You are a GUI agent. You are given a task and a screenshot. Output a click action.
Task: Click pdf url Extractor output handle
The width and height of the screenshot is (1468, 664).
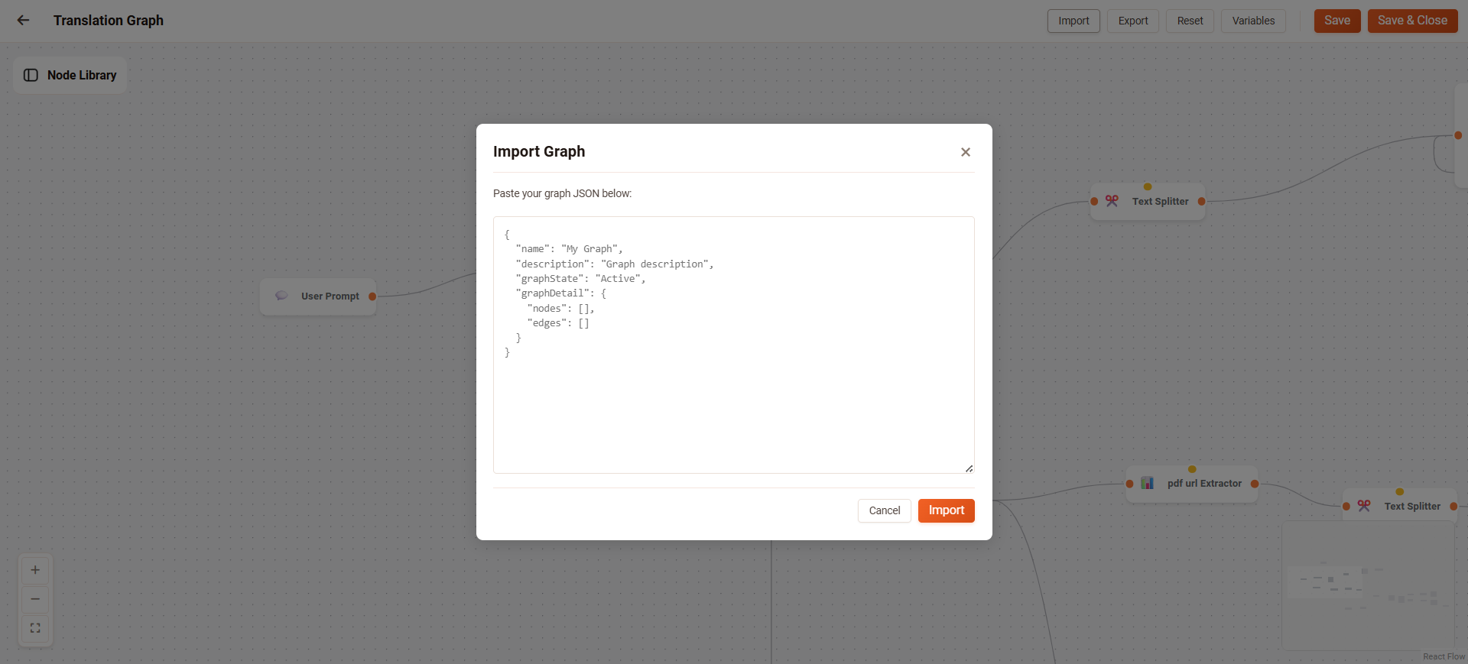pyautogui.click(x=1255, y=484)
